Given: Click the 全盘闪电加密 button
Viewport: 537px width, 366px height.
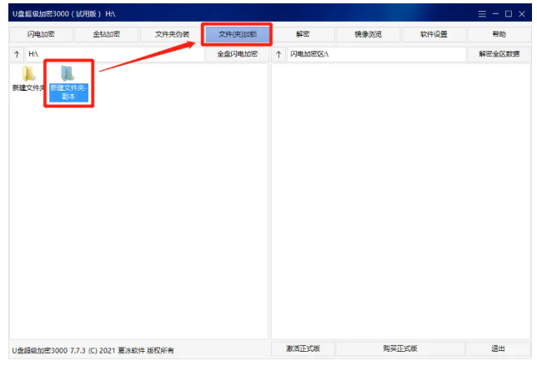Looking at the screenshot, I should coord(237,54).
